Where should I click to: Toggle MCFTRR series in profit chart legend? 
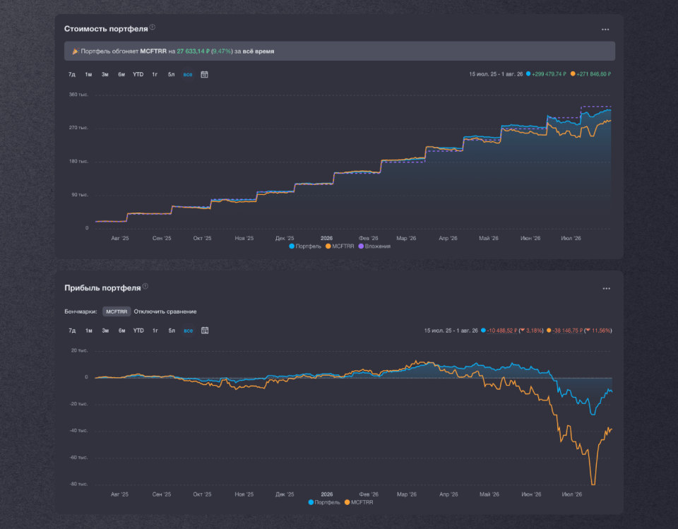pyautogui.click(x=359, y=502)
